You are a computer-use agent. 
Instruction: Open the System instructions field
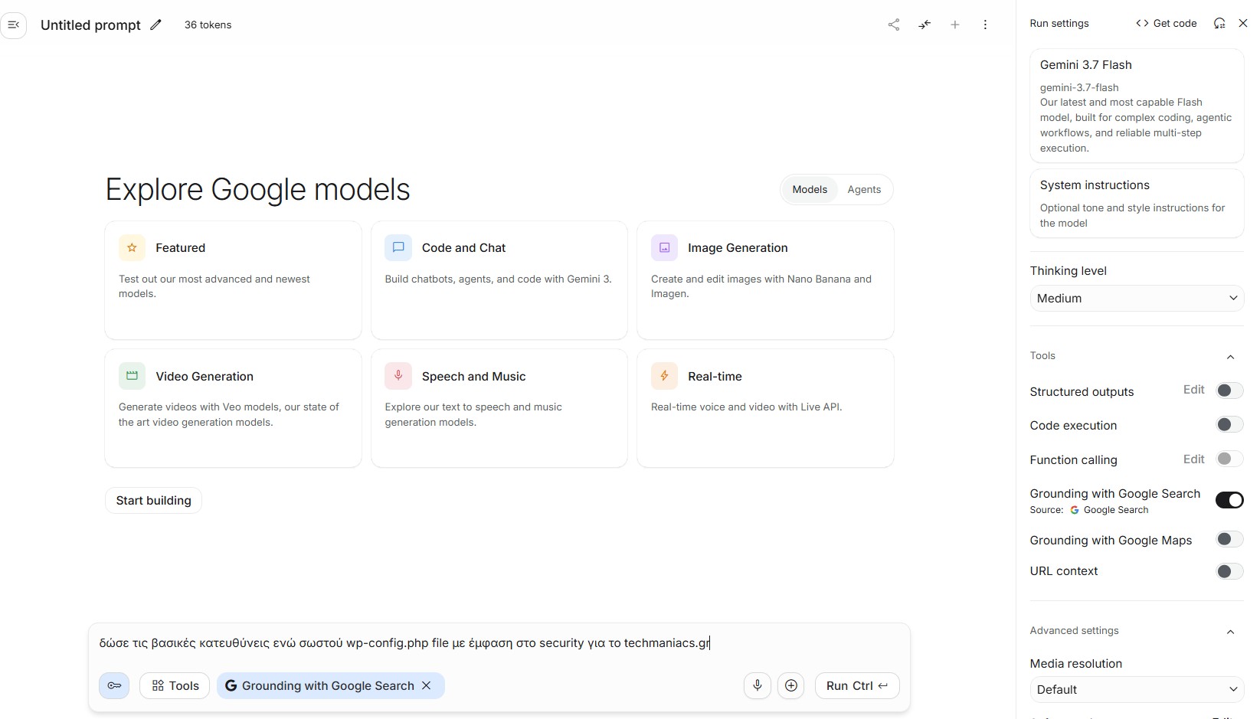(x=1137, y=204)
